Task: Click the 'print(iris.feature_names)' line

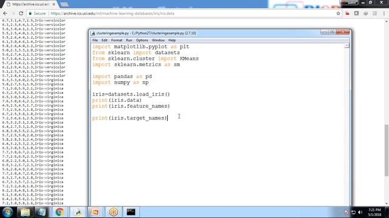Action: (131, 106)
